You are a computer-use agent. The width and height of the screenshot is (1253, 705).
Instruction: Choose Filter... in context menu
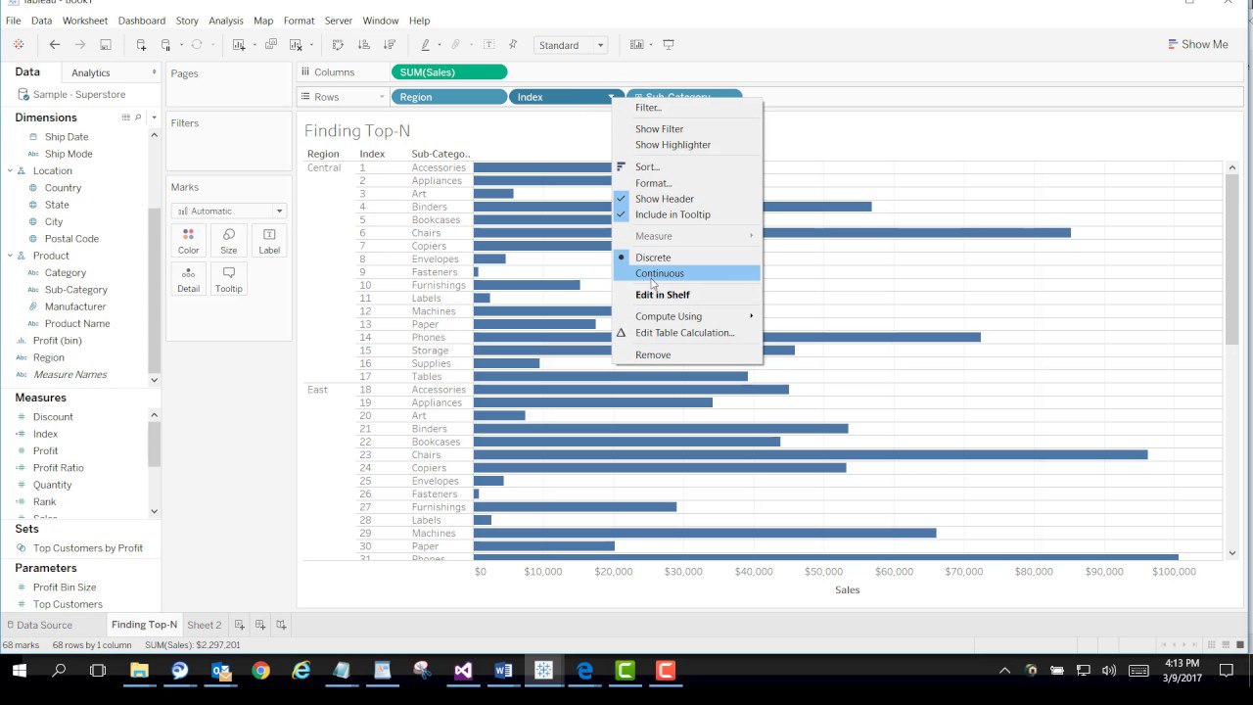point(686,108)
